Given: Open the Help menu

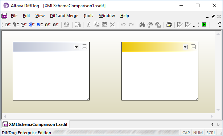Looking at the screenshot, I should (125, 16).
